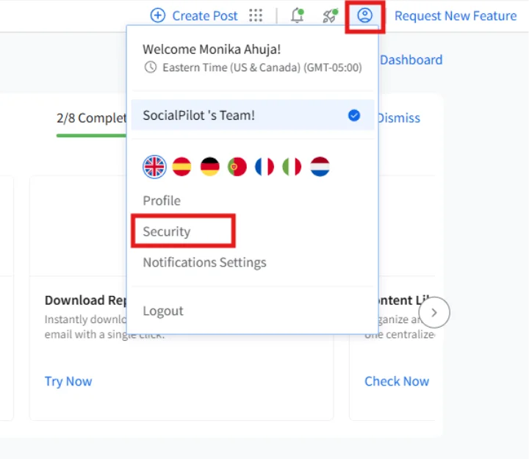Select the English UK flag language
529x459 pixels.
(x=154, y=167)
